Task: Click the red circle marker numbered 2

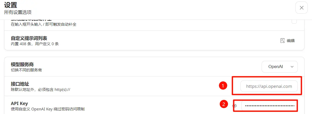Action: (x=224, y=104)
